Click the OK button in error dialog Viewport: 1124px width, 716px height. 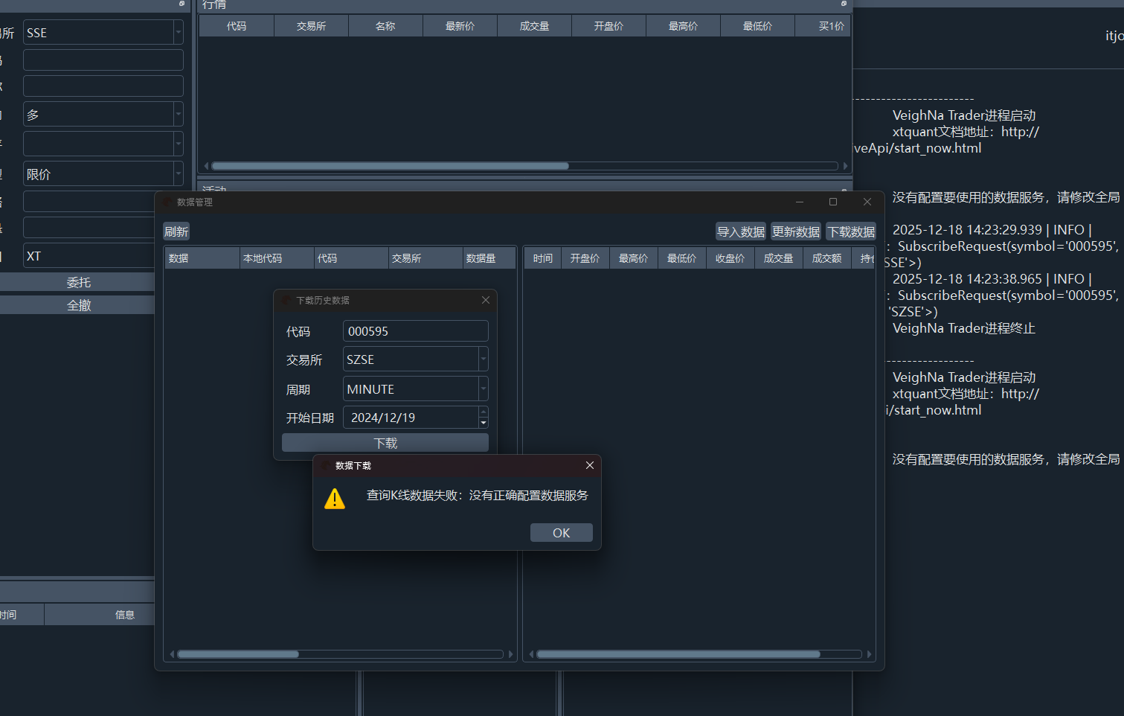pyautogui.click(x=561, y=533)
